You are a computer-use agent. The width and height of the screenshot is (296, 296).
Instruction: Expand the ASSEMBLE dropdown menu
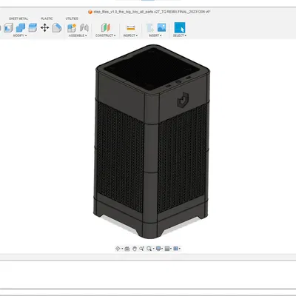(78, 36)
